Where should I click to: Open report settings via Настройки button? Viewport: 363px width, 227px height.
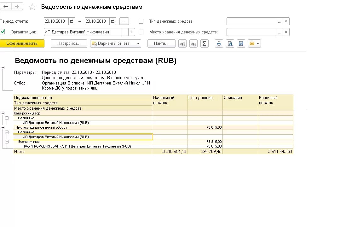pos(69,43)
